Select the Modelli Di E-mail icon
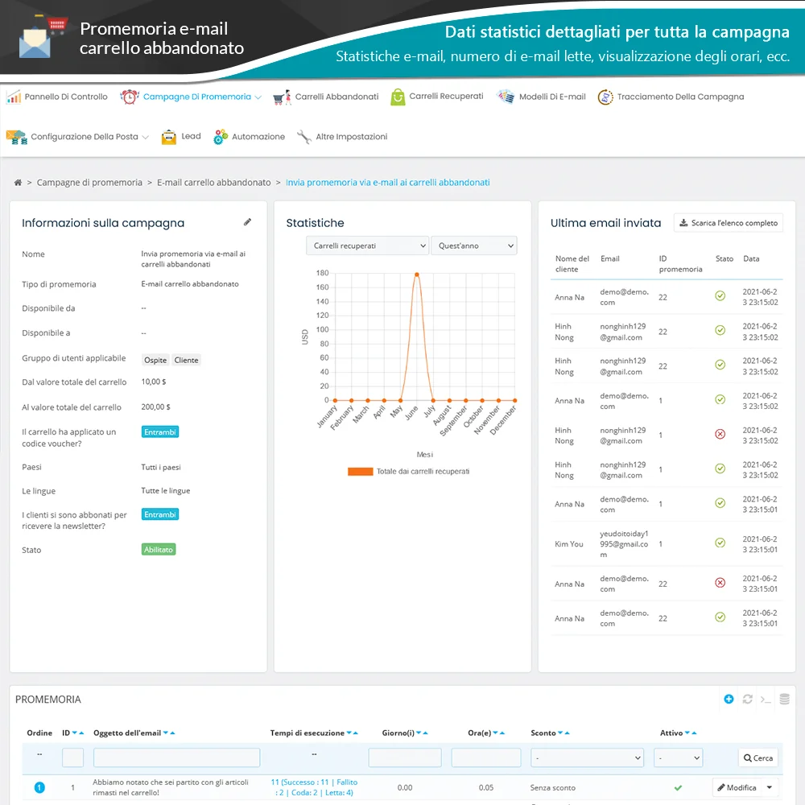This screenshot has width=805, height=805. 505,96
